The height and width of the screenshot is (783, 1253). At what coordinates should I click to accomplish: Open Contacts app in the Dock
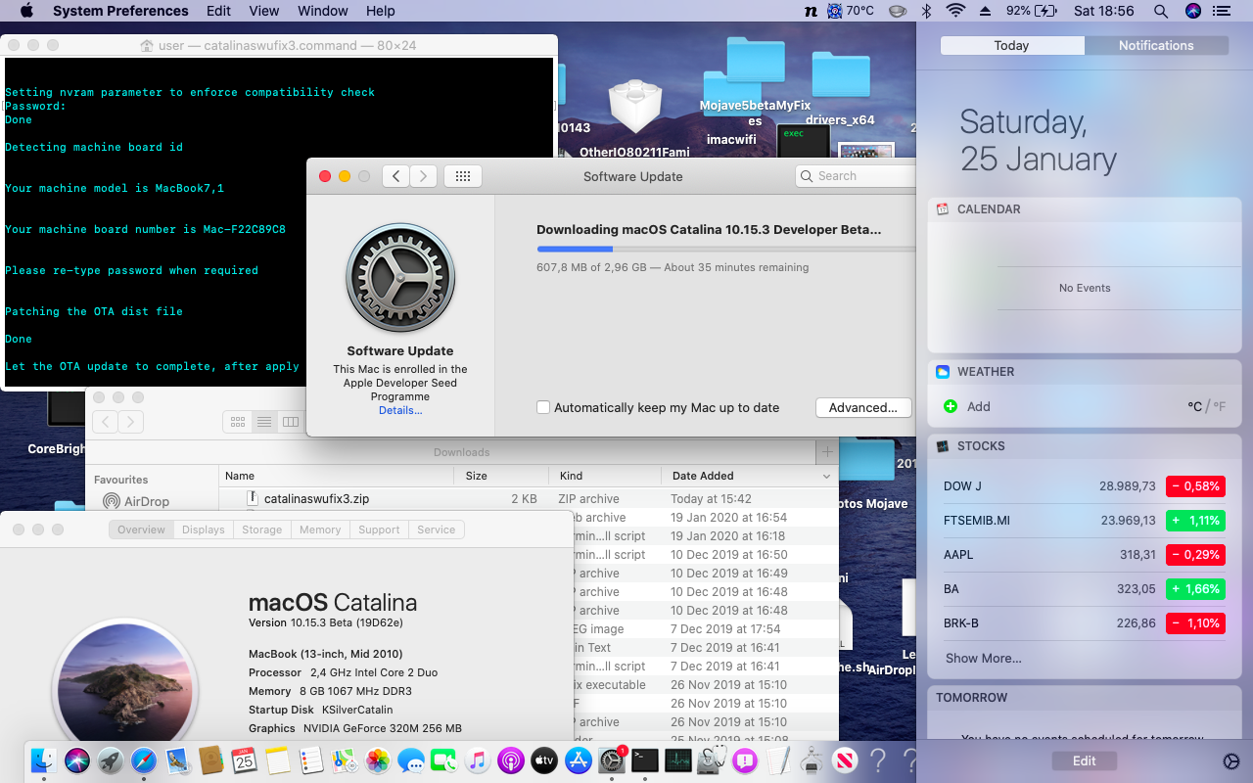tap(210, 760)
